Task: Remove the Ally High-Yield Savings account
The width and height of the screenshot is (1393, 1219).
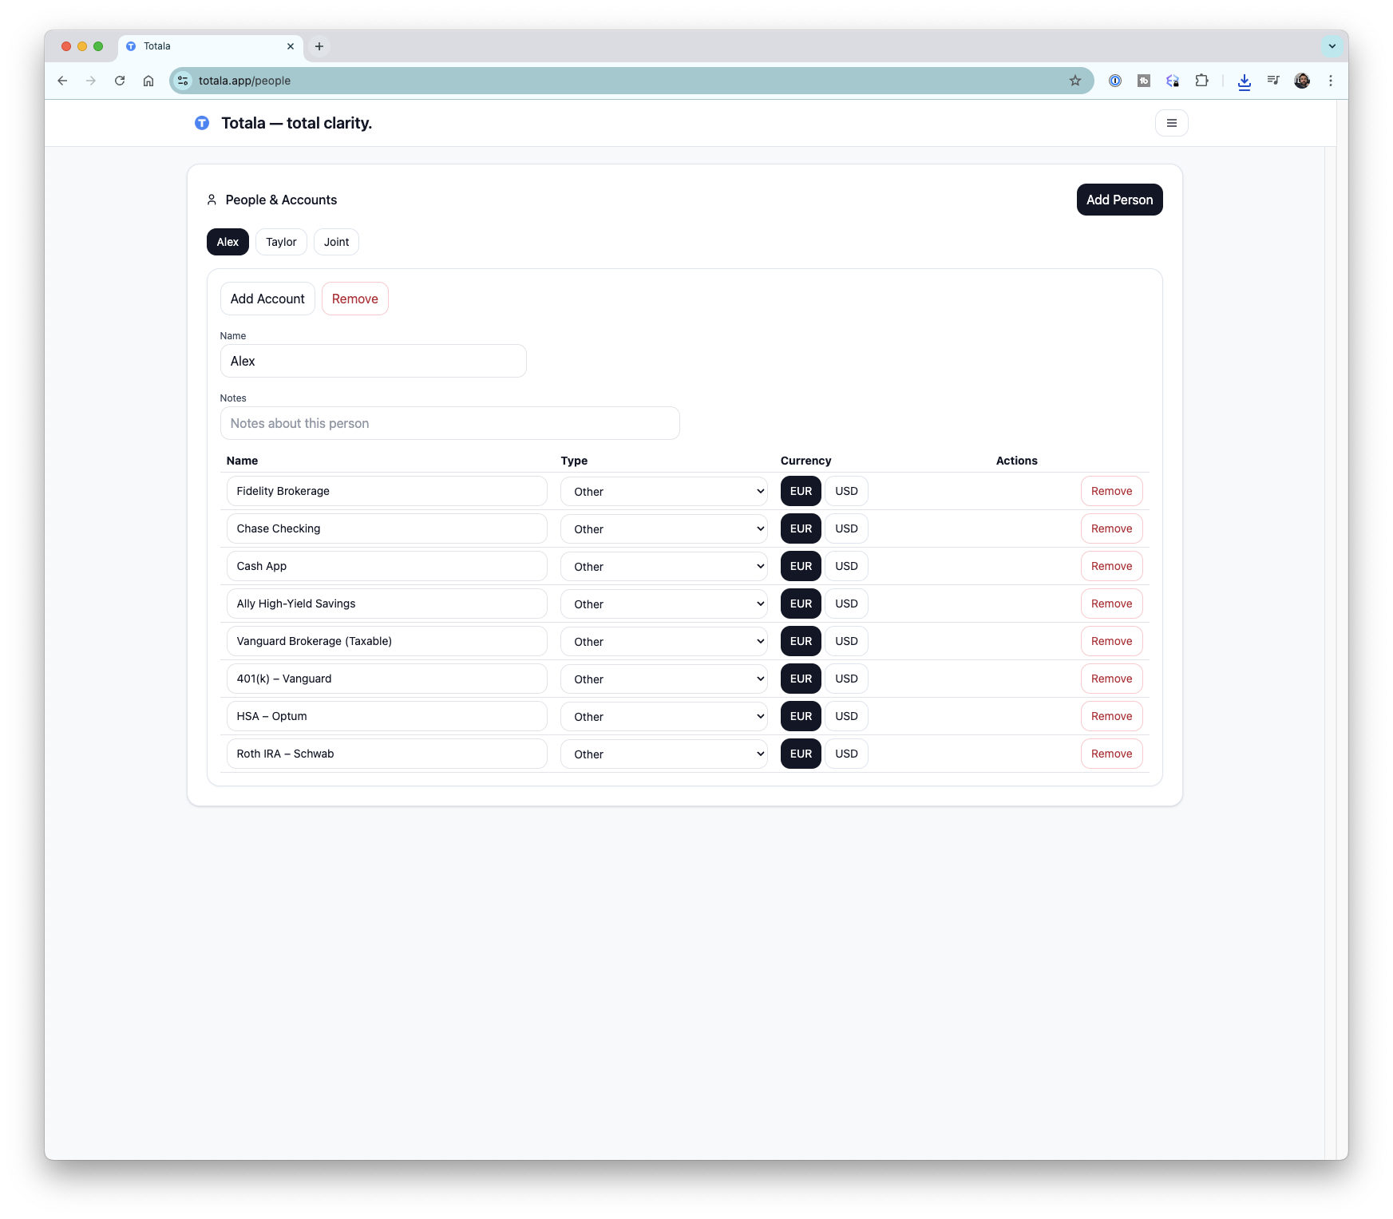Action: coord(1111,604)
